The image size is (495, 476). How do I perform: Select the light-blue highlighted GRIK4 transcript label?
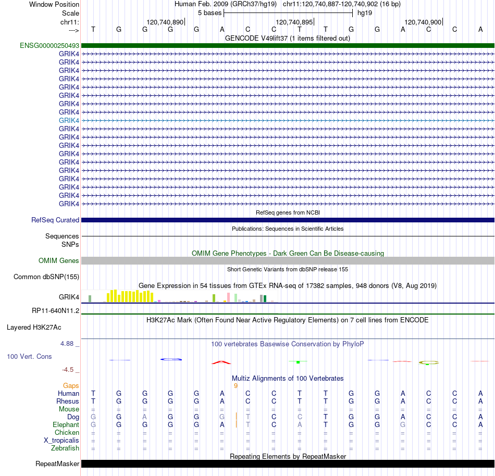[x=69, y=120]
